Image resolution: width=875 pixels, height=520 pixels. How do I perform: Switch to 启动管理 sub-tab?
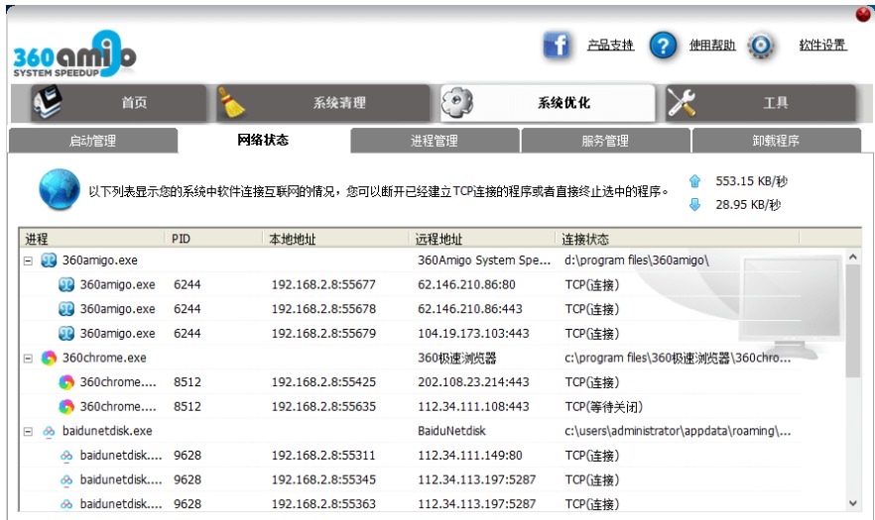click(x=92, y=141)
